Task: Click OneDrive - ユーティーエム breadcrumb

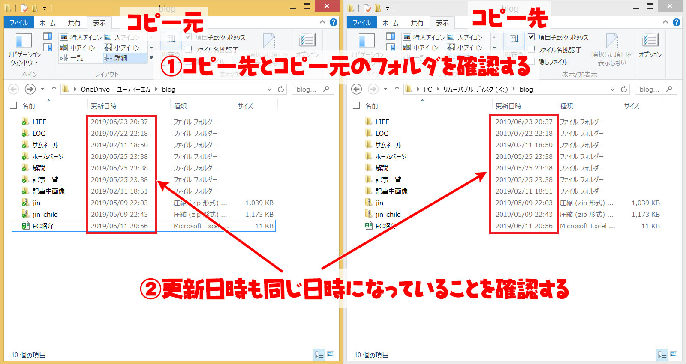Action: tap(116, 89)
